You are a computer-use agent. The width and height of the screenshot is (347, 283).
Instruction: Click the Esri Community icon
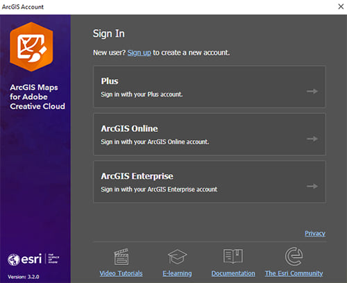294,257
